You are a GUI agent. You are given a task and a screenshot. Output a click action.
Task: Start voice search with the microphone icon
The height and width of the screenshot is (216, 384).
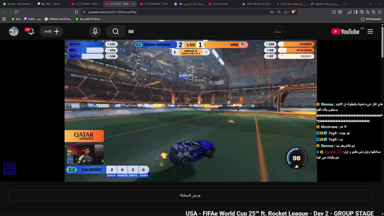(95, 31)
